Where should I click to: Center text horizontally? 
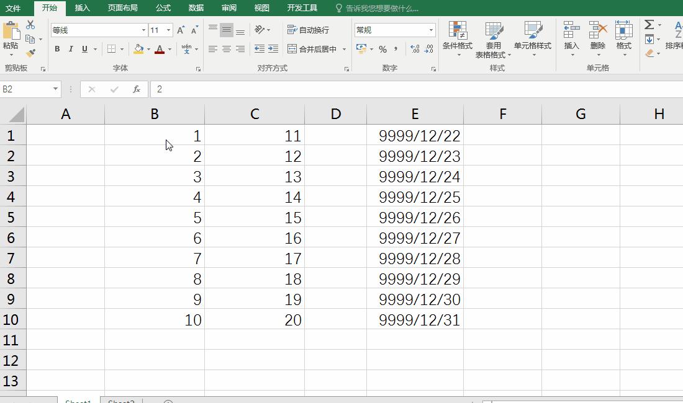coord(227,49)
